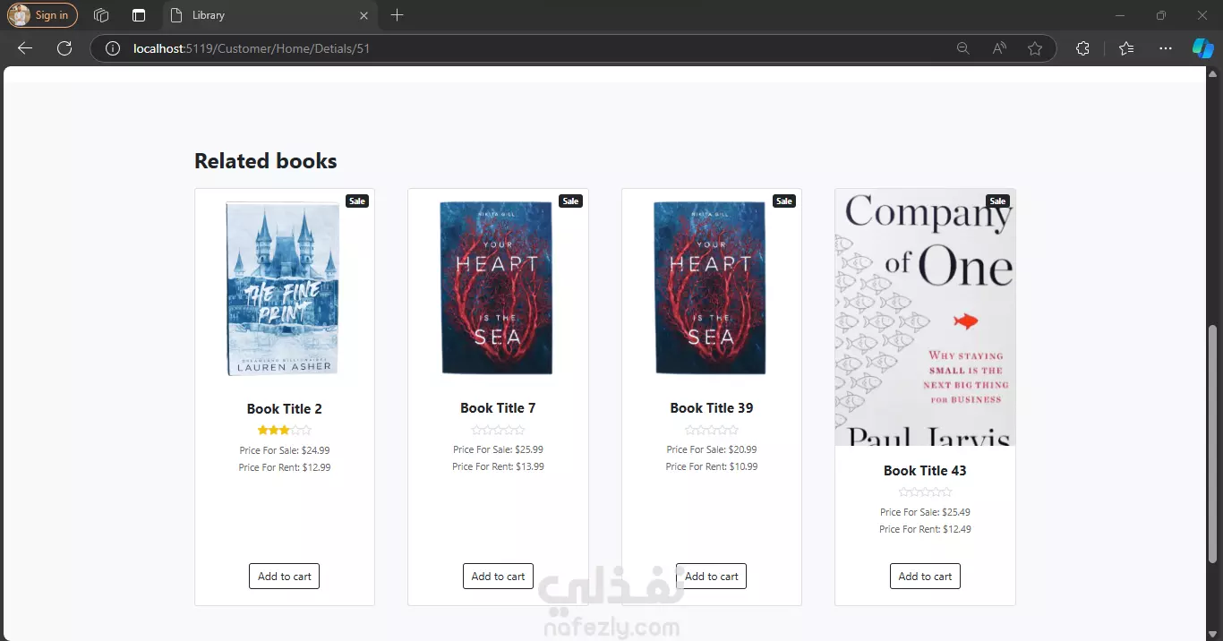Click the address bar URL

pyautogui.click(x=252, y=48)
